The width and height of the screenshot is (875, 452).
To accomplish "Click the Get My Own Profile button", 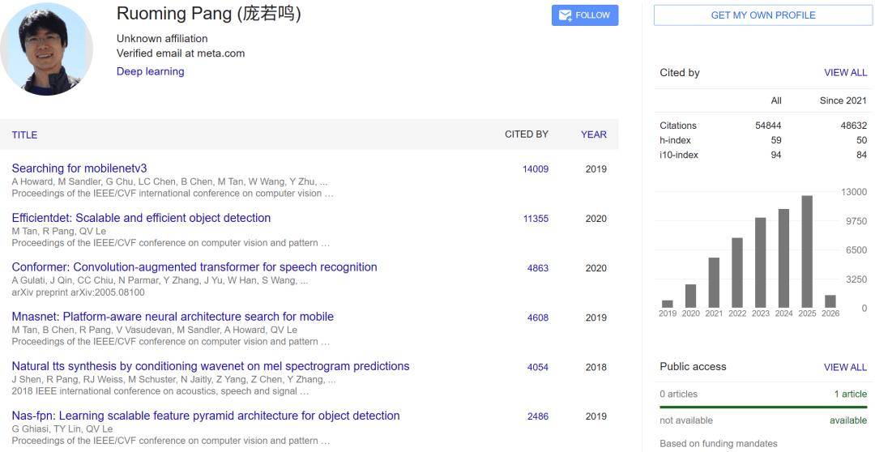I will (762, 15).
